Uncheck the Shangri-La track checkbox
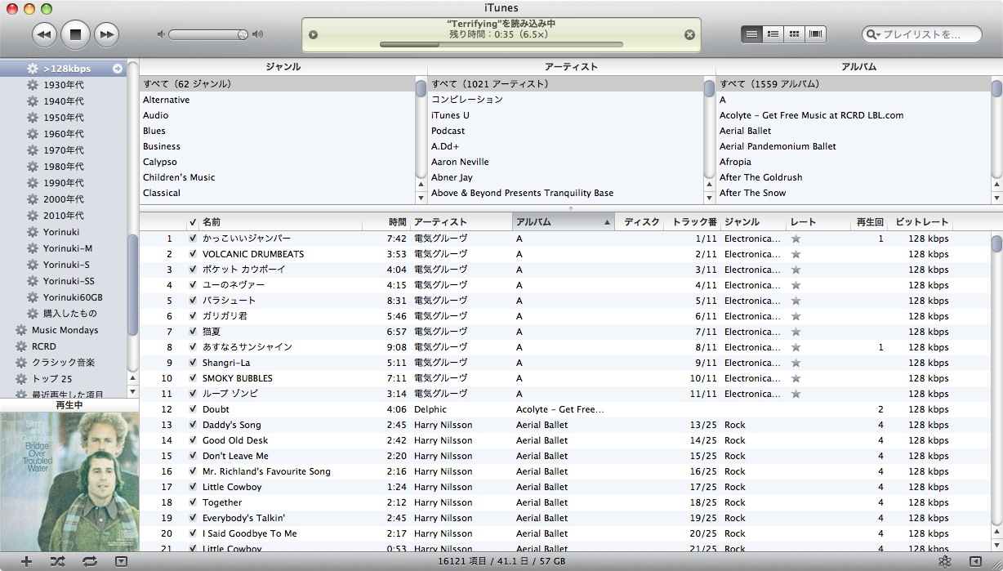Image resolution: width=1003 pixels, height=571 pixels. 193,363
